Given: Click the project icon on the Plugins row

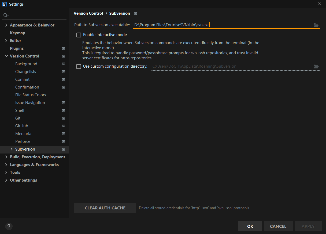Looking at the screenshot, I should point(64,48).
